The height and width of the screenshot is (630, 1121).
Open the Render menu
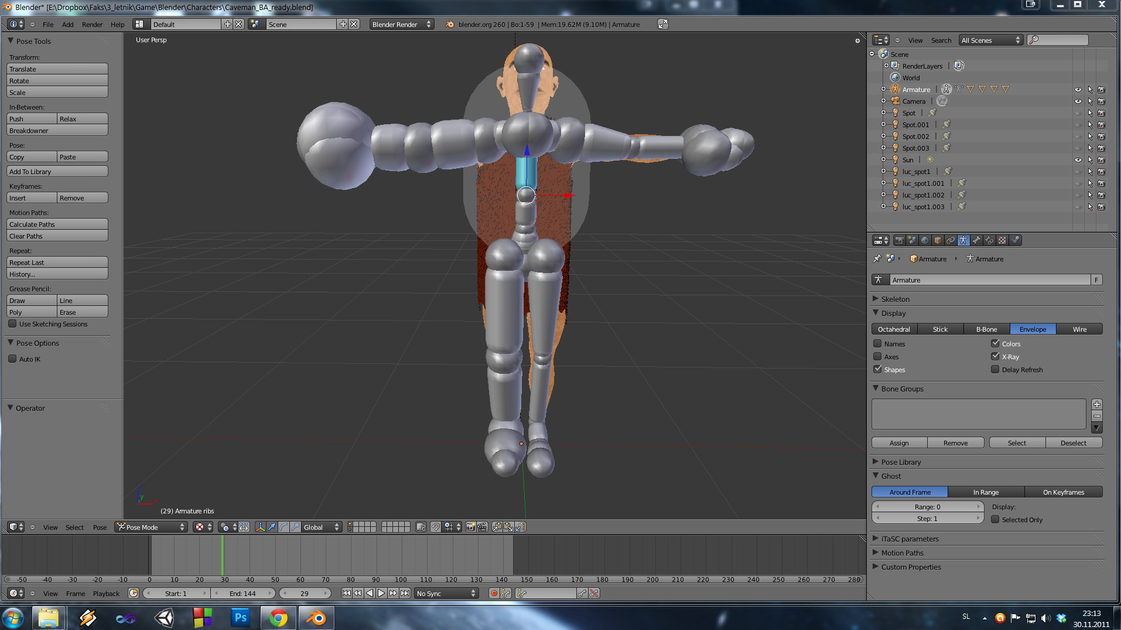click(92, 24)
